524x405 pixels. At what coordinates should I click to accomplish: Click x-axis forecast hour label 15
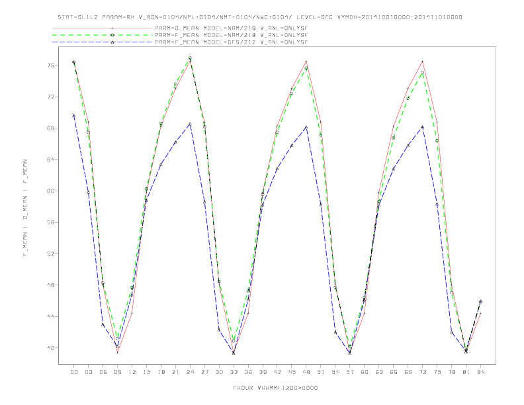[x=146, y=372]
